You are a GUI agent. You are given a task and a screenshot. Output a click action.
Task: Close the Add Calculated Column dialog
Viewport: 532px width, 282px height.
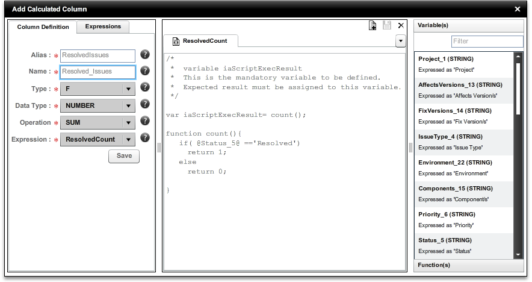[518, 9]
